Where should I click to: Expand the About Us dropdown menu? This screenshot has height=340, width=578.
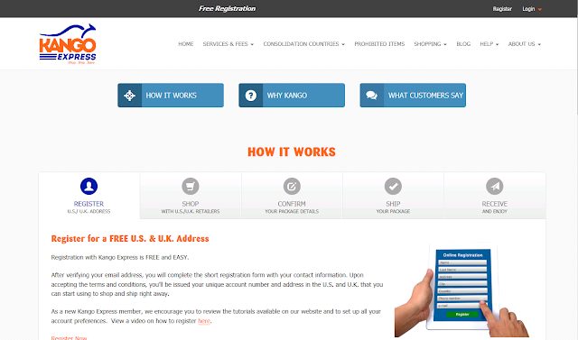pos(524,44)
